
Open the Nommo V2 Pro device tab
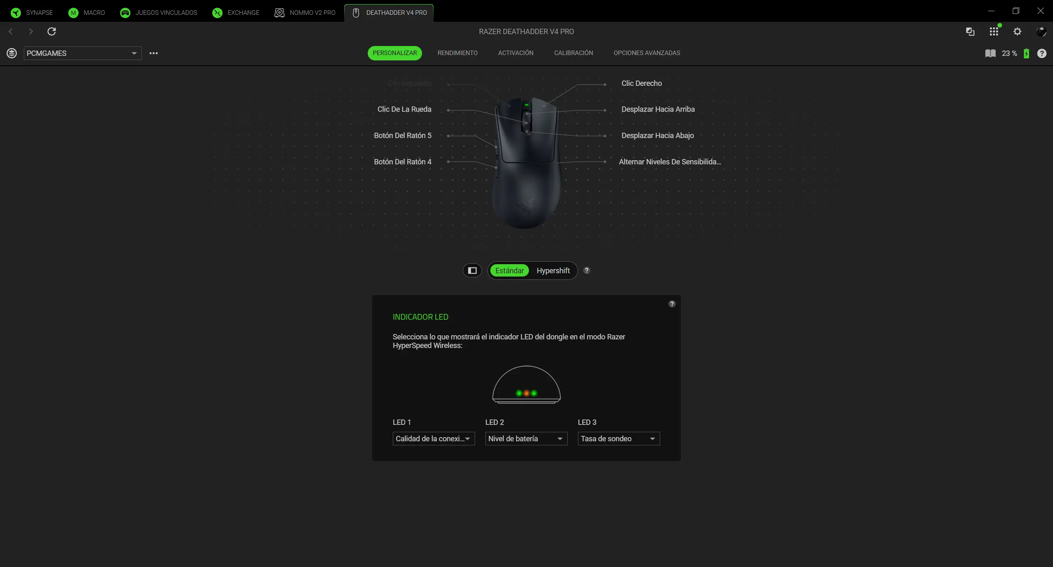(x=305, y=12)
